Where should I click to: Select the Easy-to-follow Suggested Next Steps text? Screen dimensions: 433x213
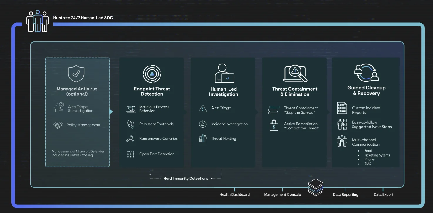pyautogui.click(x=372, y=124)
